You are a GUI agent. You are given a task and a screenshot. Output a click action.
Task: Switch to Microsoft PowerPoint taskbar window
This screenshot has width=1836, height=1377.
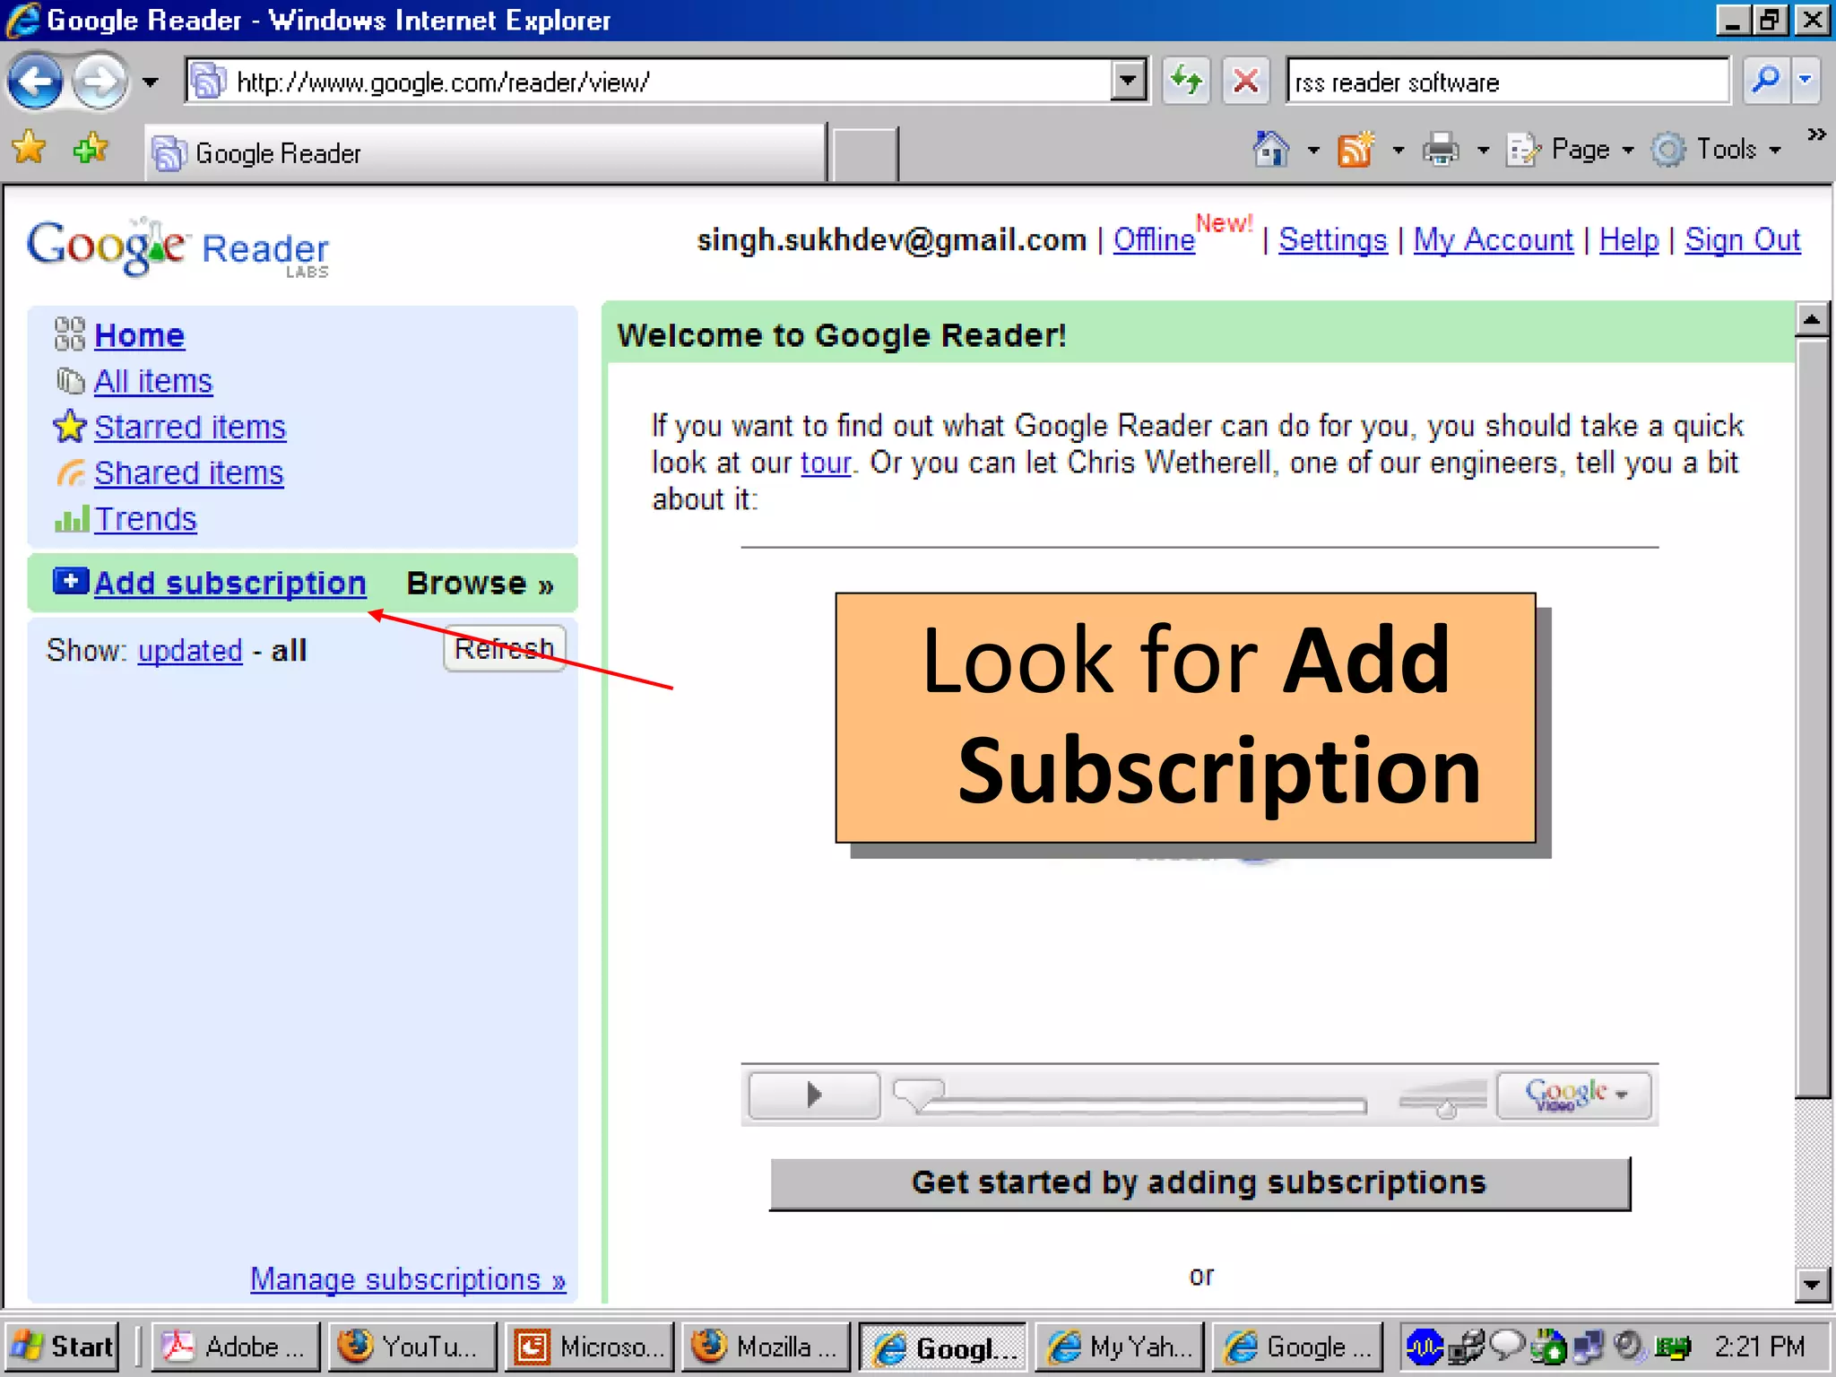click(588, 1347)
